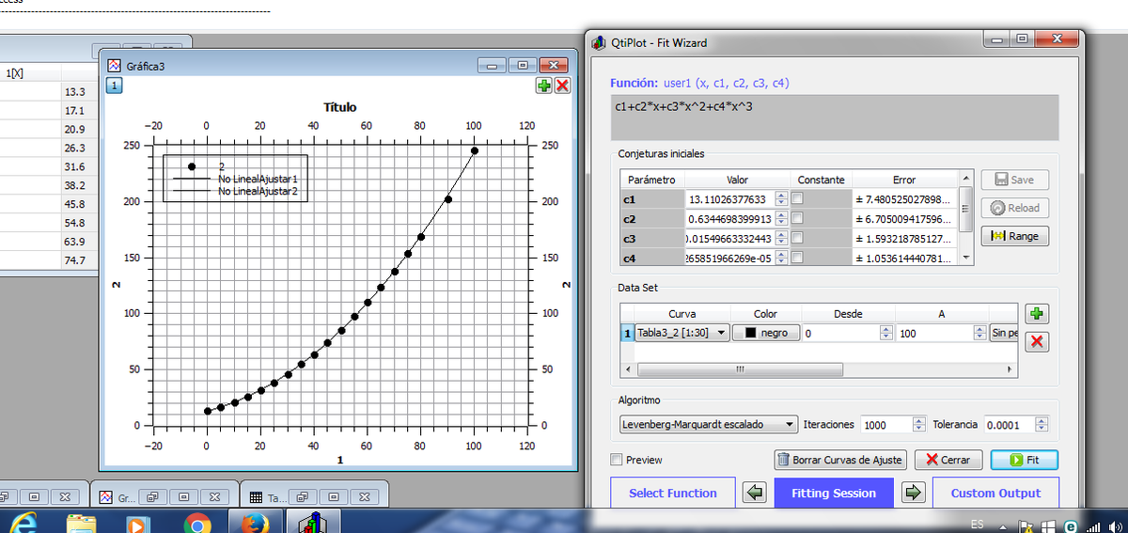Viewport: 1128px width, 533px height.
Task: Click the function formula text box
Action: [x=835, y=118]
